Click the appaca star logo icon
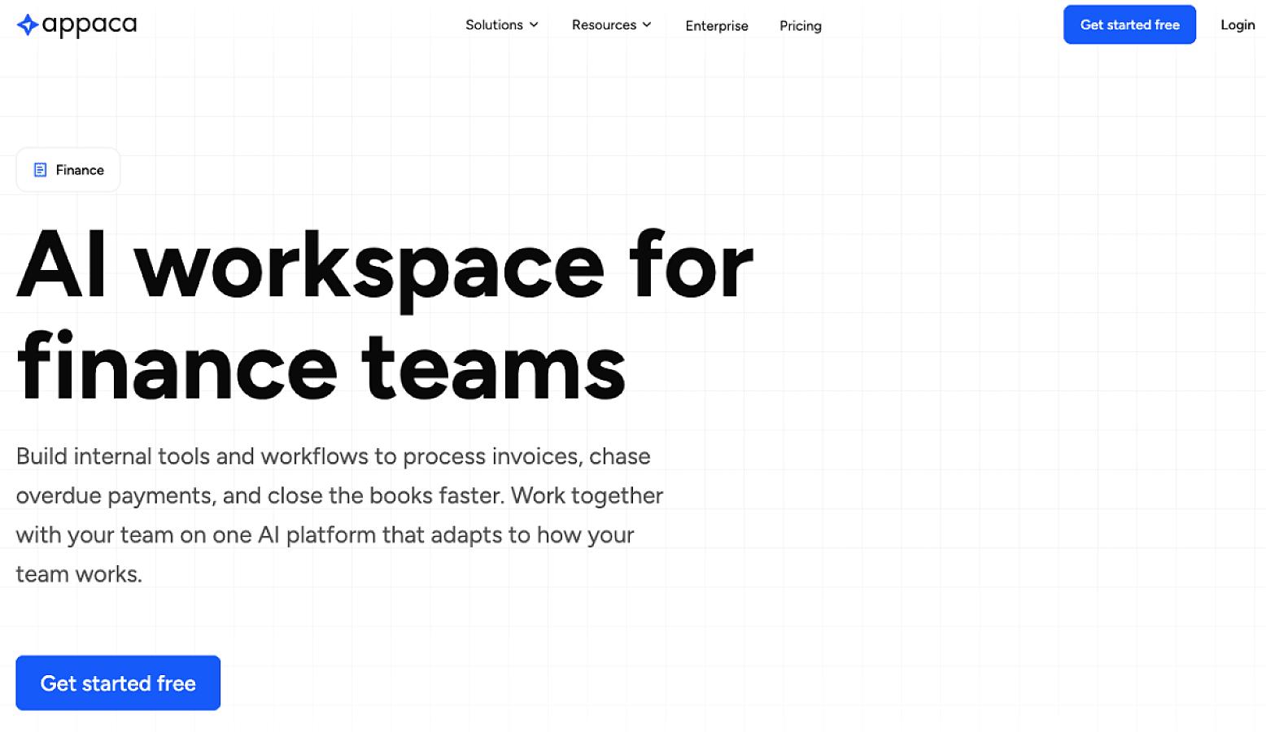 (28, 25)
